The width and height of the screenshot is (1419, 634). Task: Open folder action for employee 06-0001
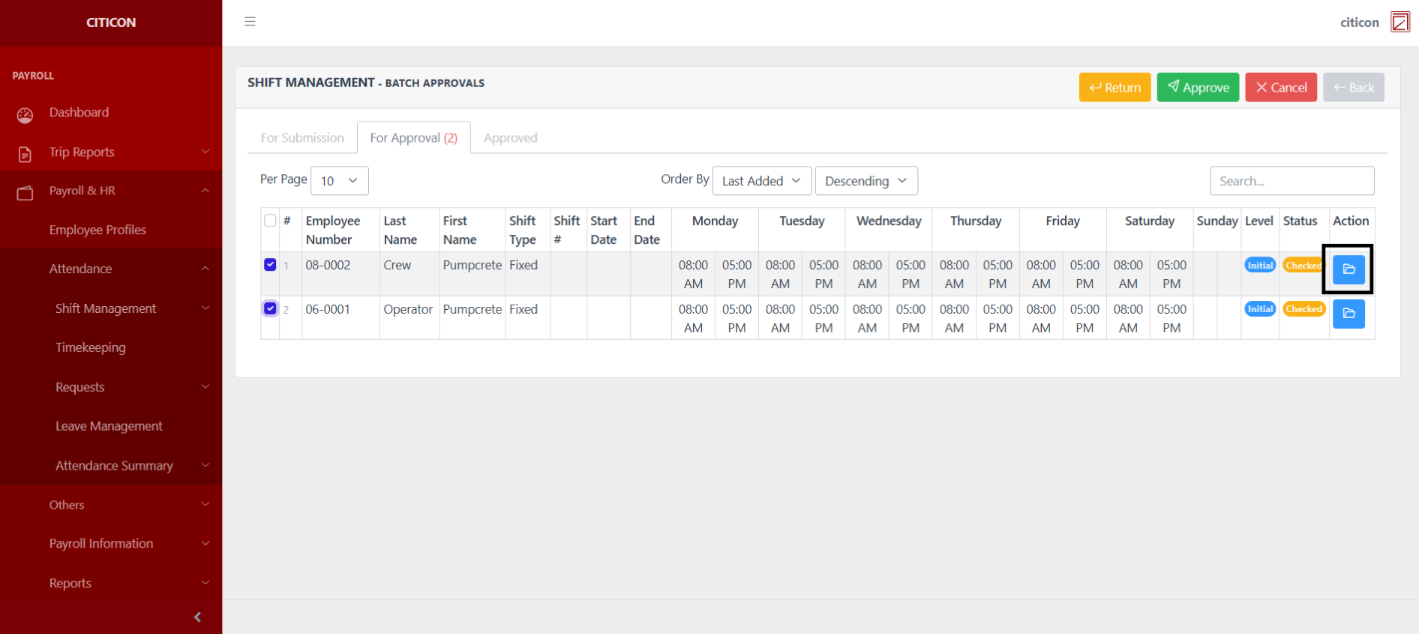[x=1348, y=314]
